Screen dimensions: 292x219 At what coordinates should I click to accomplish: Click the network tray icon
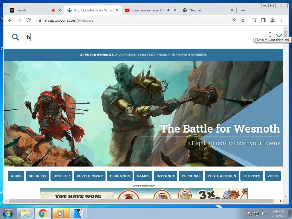(256, 214)
